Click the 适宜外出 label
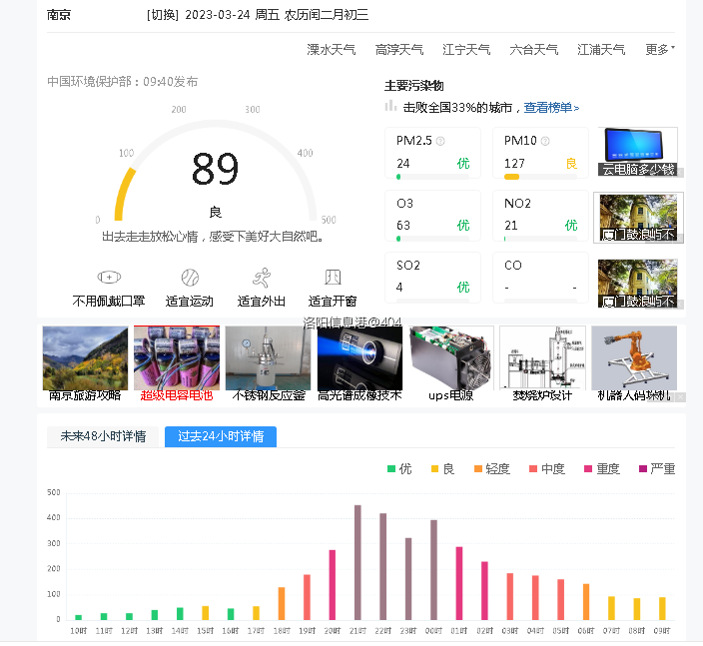 (262, 302)
